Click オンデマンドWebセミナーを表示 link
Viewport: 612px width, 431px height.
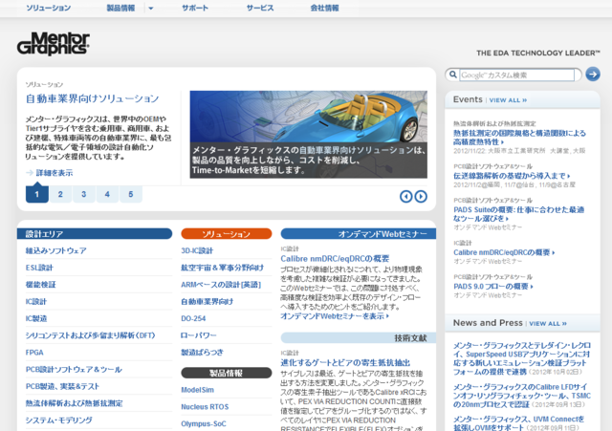point(335,316)
